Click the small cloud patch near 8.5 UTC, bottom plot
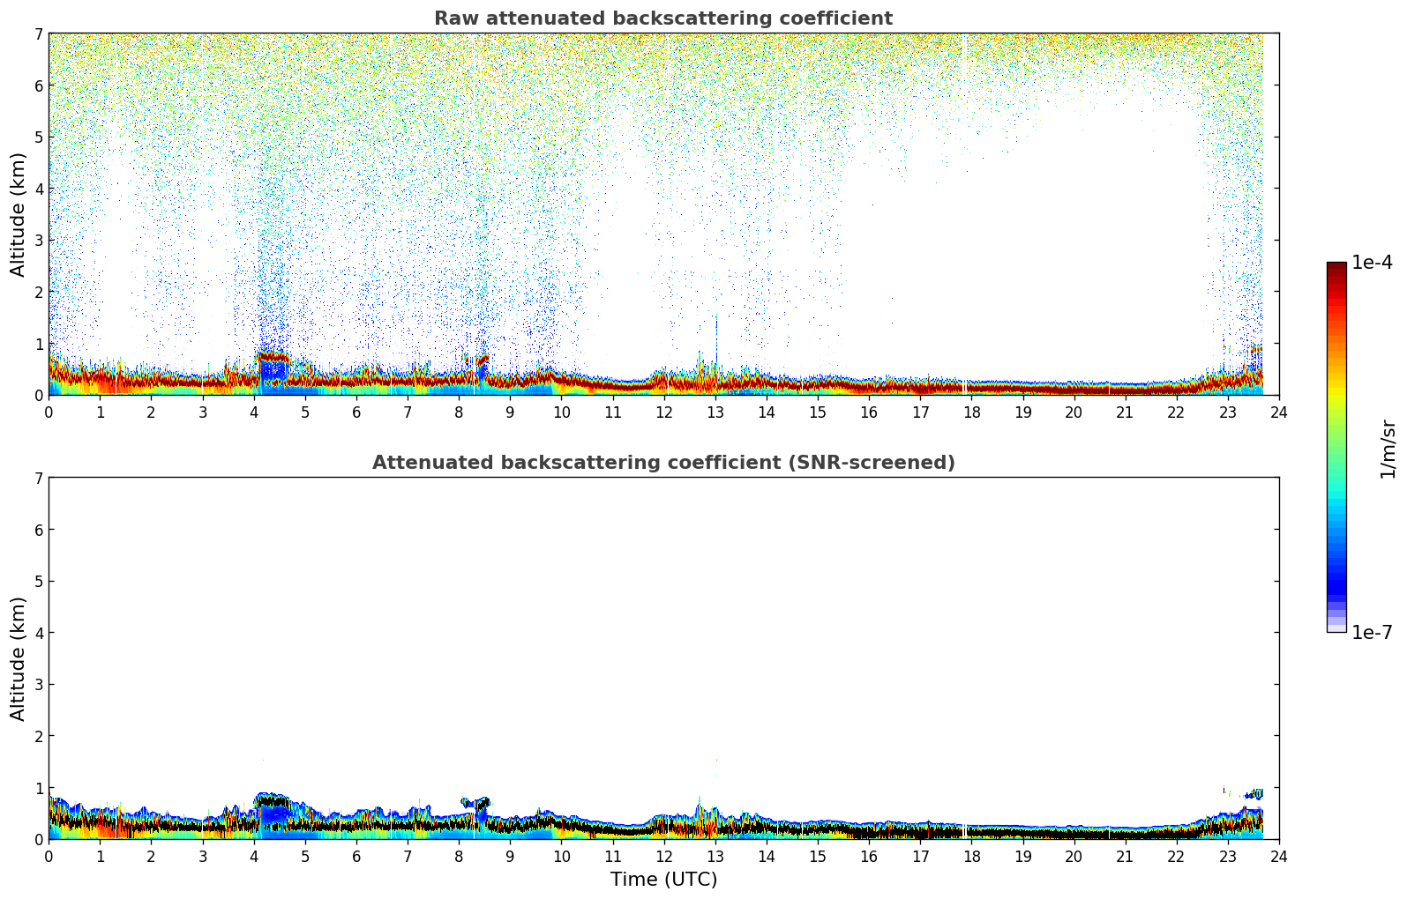This screenshot has height=899, width=1407. point(476,803)
